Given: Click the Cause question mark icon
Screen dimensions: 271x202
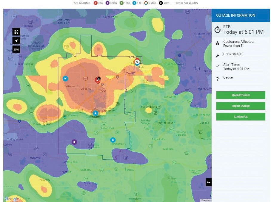Looking at the screenshot, I should [x=217, y=79].
